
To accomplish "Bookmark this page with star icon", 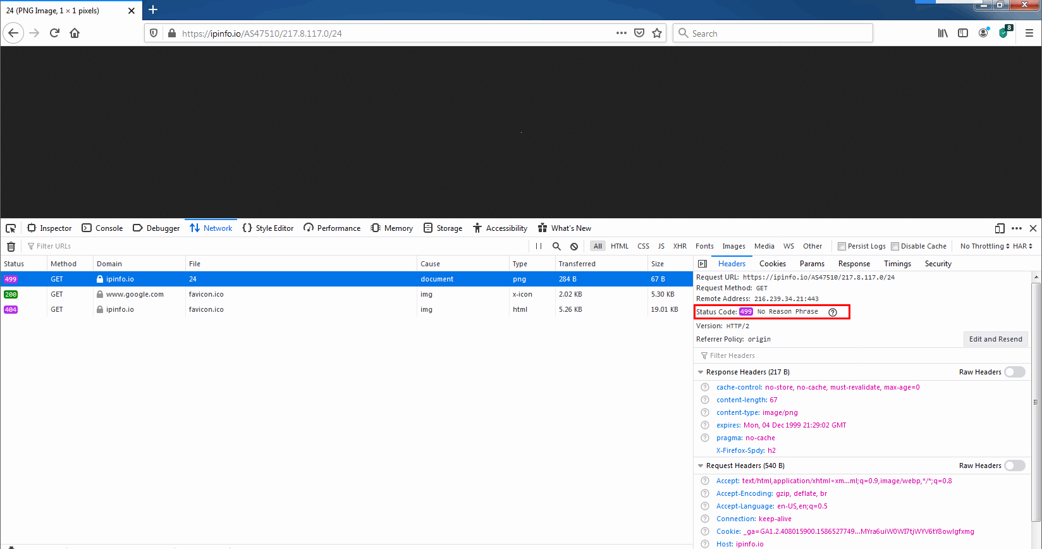I will (657, 34).
